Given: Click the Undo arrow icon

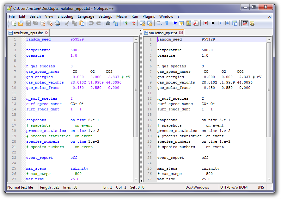Looking at the screenshot, I should coord(91,23).
